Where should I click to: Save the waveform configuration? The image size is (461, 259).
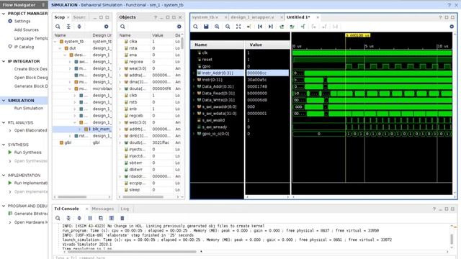click(206, 27)
